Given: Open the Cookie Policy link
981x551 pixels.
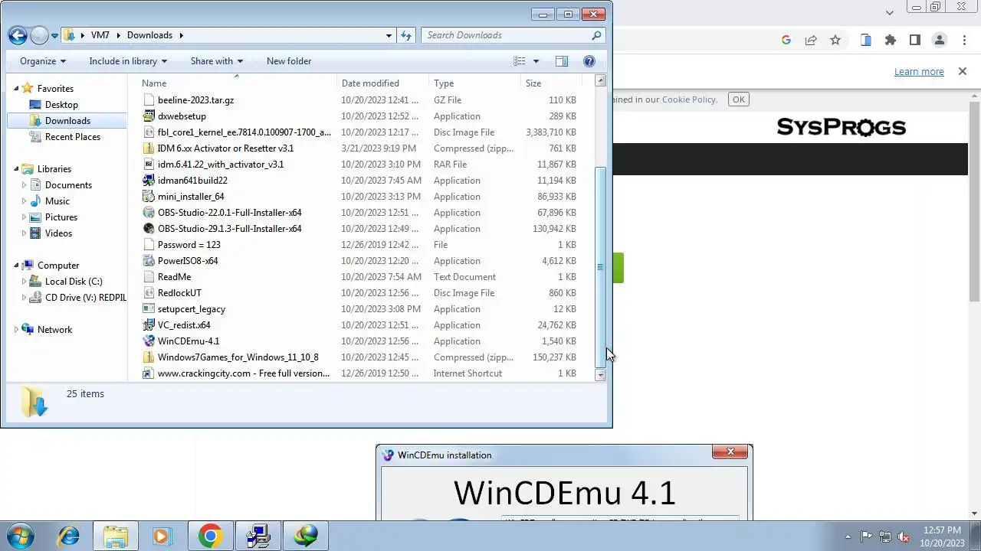Looking at the screenshot, I should pos(689,99).
